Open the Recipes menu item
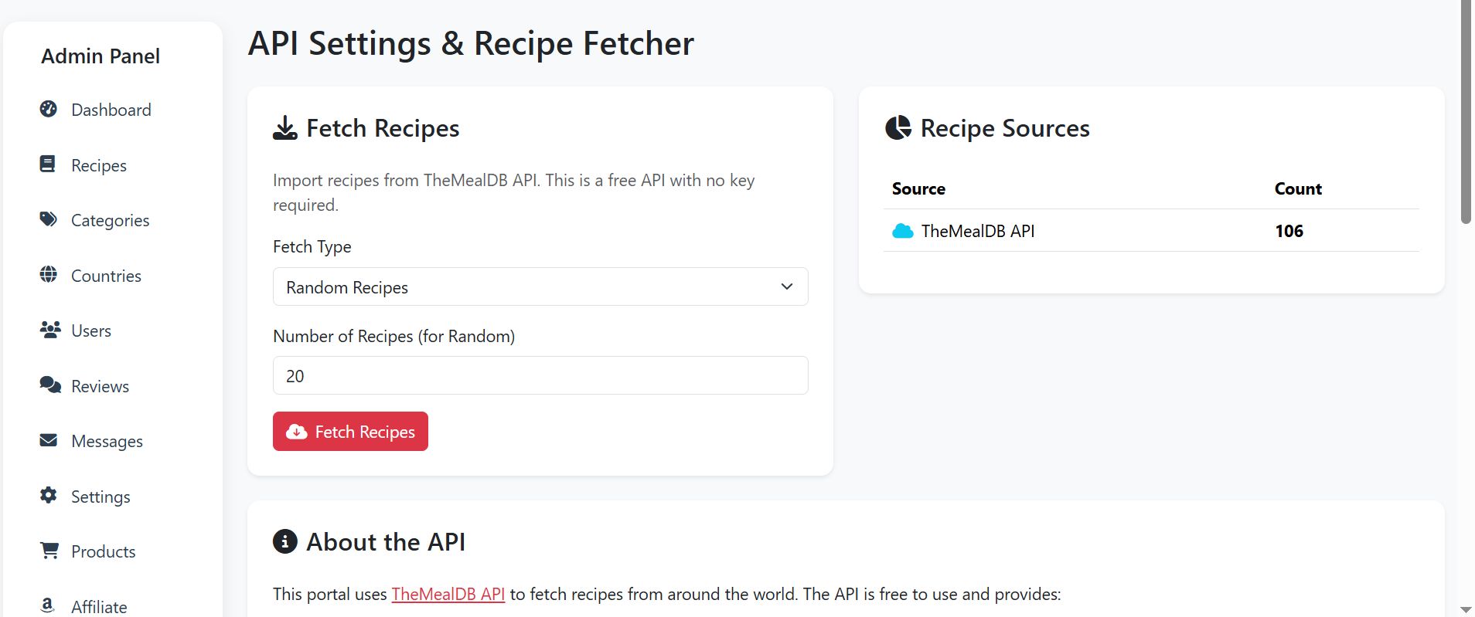Viewport: 1475px width, 617px height. pos(99,165)
